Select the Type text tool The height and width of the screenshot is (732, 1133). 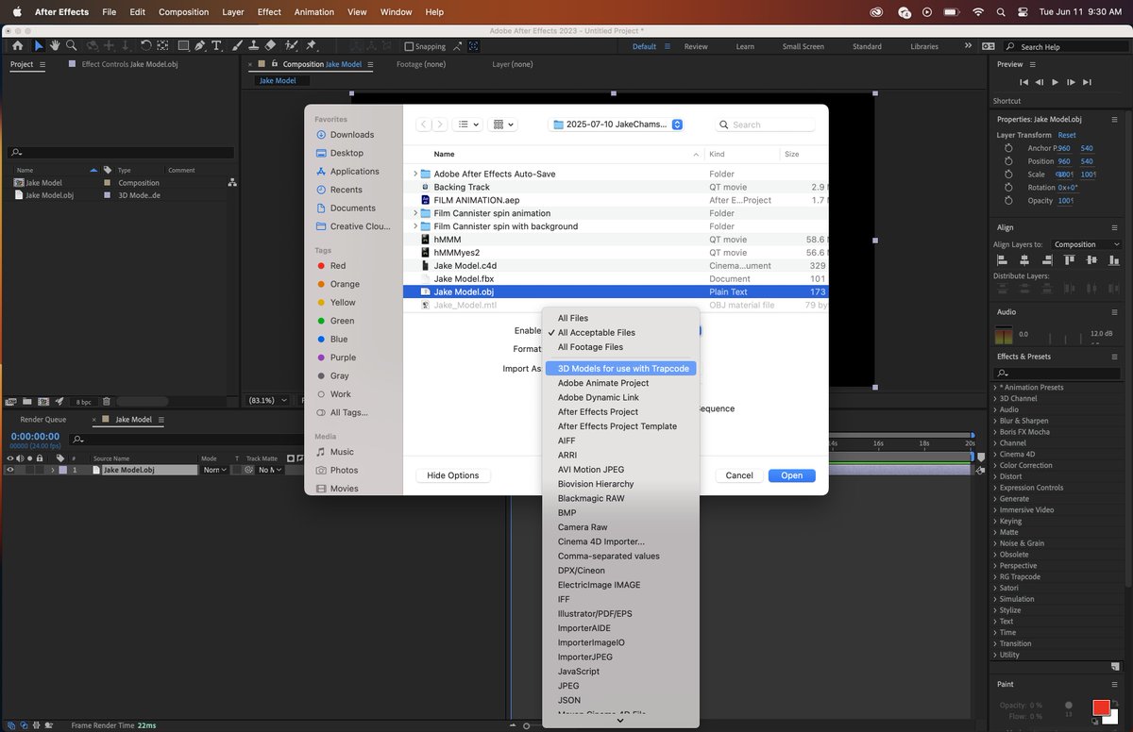click(217, 45)
